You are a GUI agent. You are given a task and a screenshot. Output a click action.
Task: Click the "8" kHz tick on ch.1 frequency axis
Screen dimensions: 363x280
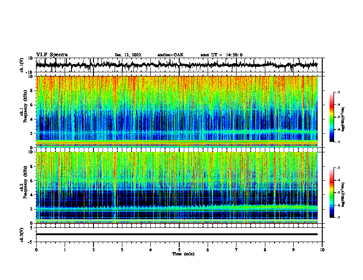[32, 91]
